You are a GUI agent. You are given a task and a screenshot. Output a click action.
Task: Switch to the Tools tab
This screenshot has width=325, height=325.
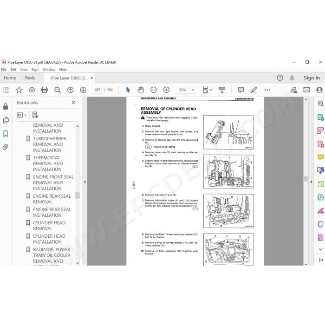click(x=30, y=78)
